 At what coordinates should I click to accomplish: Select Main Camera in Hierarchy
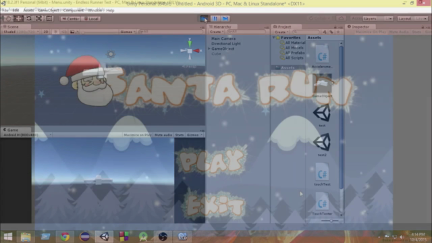click(223, 38)
